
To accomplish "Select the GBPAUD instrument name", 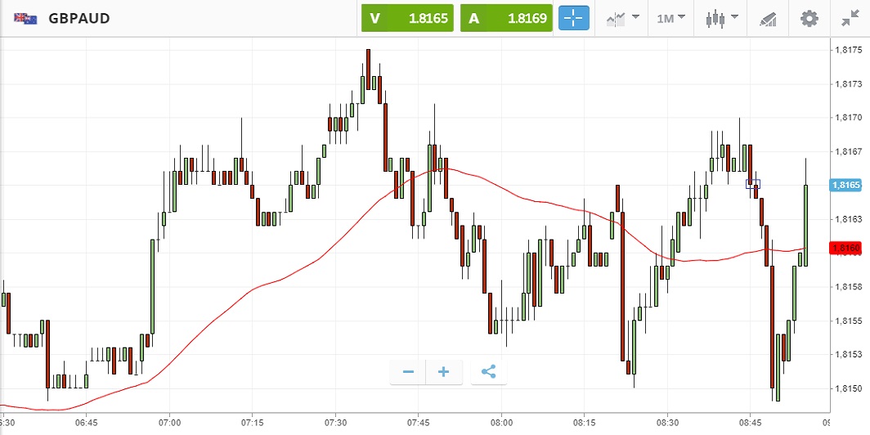I will (79, 18).
